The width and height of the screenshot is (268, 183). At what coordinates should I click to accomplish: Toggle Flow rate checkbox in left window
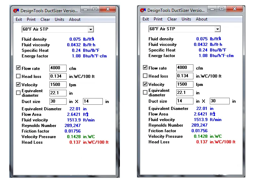pyautogui.click(x=18, y=68)
